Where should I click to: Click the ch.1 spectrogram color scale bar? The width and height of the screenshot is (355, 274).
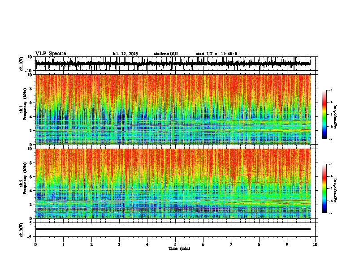[325, 115]
